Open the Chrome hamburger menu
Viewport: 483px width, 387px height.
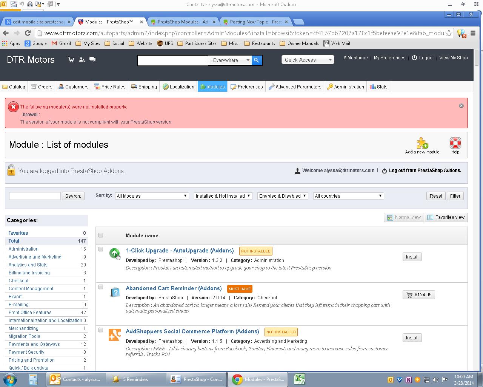point(473,33)
